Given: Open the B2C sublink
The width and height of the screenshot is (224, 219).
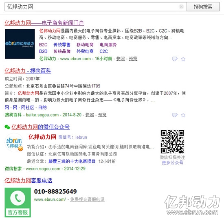Looking at the screenshot, I should click(x=43, y=45).
